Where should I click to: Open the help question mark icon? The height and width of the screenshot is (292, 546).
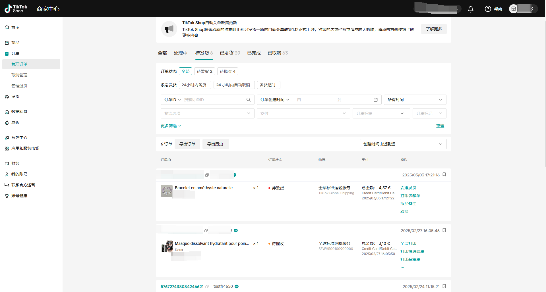coord(488,9)
